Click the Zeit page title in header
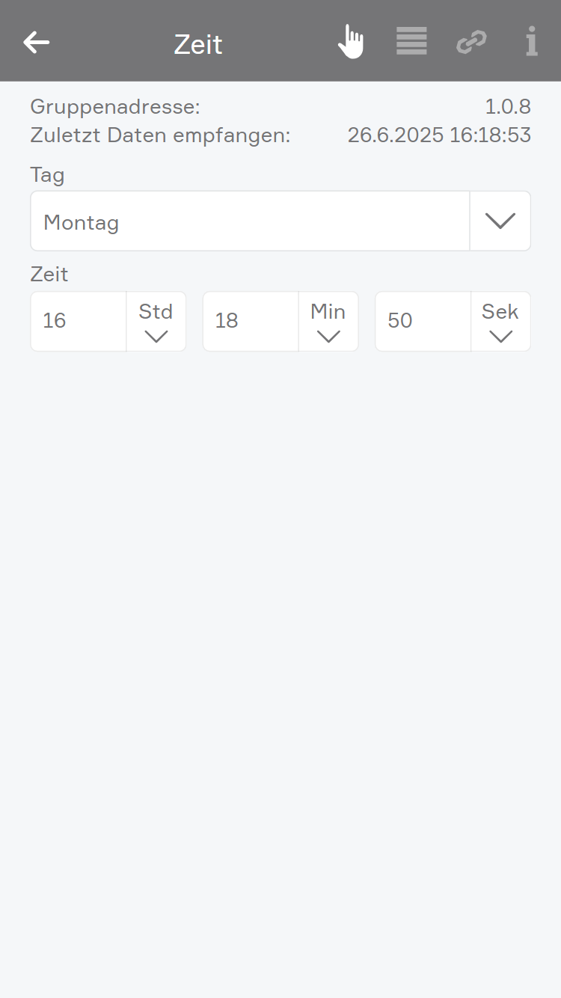Image resolution: width=561 pixels, height=998 pixels. point(198,44)
